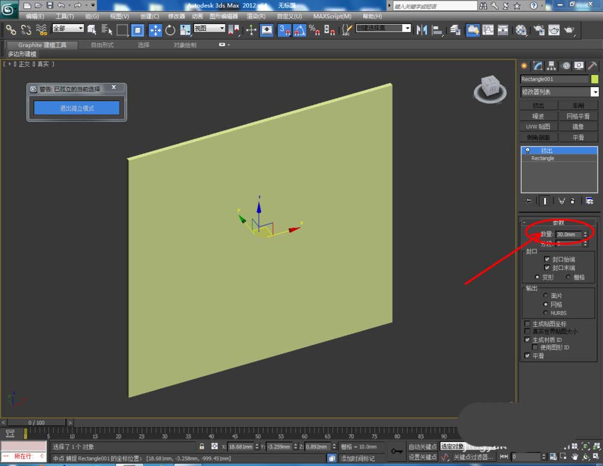Click the Select and Link chain icon

point(11,30)
